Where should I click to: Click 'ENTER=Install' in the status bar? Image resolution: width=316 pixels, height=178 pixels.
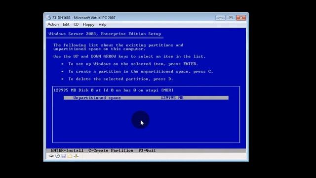click(x=67, y=150)
